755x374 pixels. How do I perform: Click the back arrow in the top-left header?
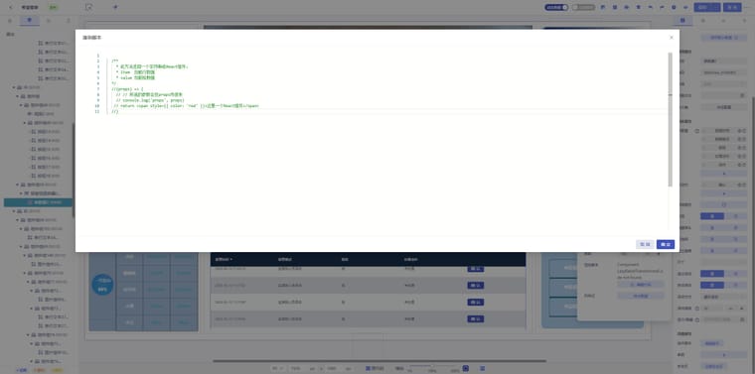[11, 7]
